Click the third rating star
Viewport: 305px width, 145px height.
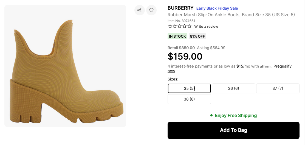(180, 26)
